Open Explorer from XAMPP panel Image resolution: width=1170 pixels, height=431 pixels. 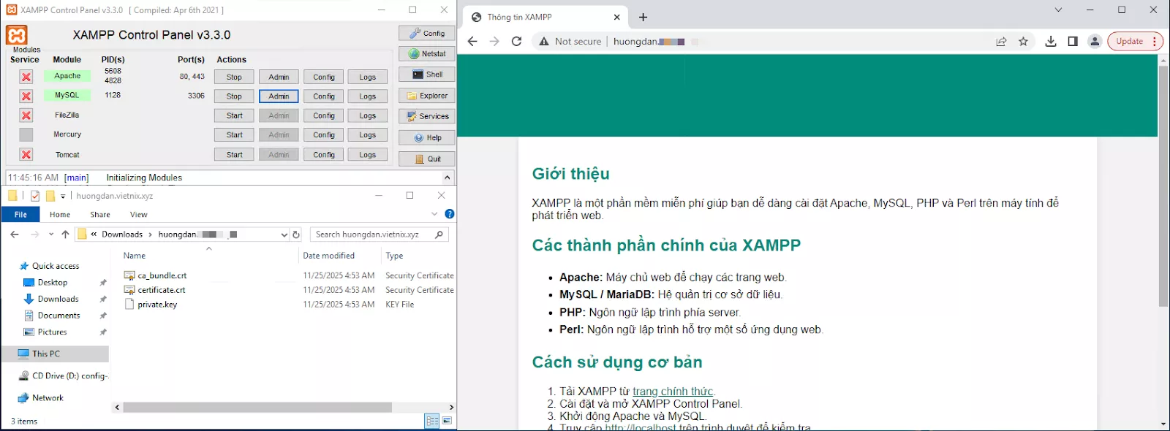pos(427,95)
